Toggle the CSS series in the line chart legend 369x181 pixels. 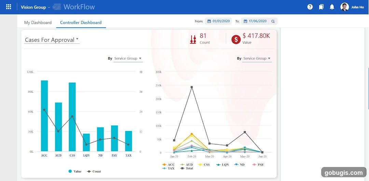(x=204, y=165)
